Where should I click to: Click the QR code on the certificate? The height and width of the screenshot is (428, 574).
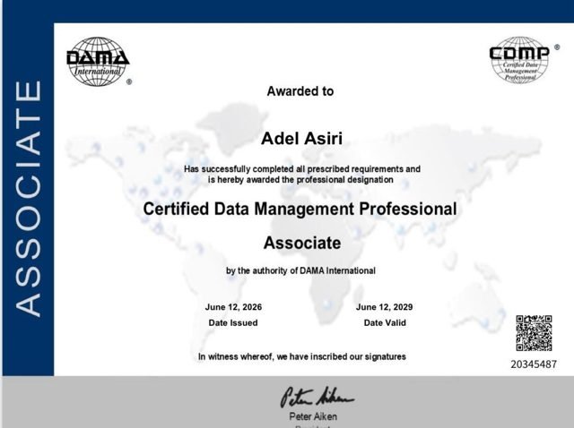point(534,333)
